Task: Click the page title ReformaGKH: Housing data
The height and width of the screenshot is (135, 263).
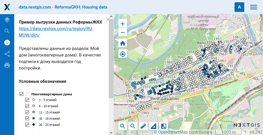Action: 63,7
